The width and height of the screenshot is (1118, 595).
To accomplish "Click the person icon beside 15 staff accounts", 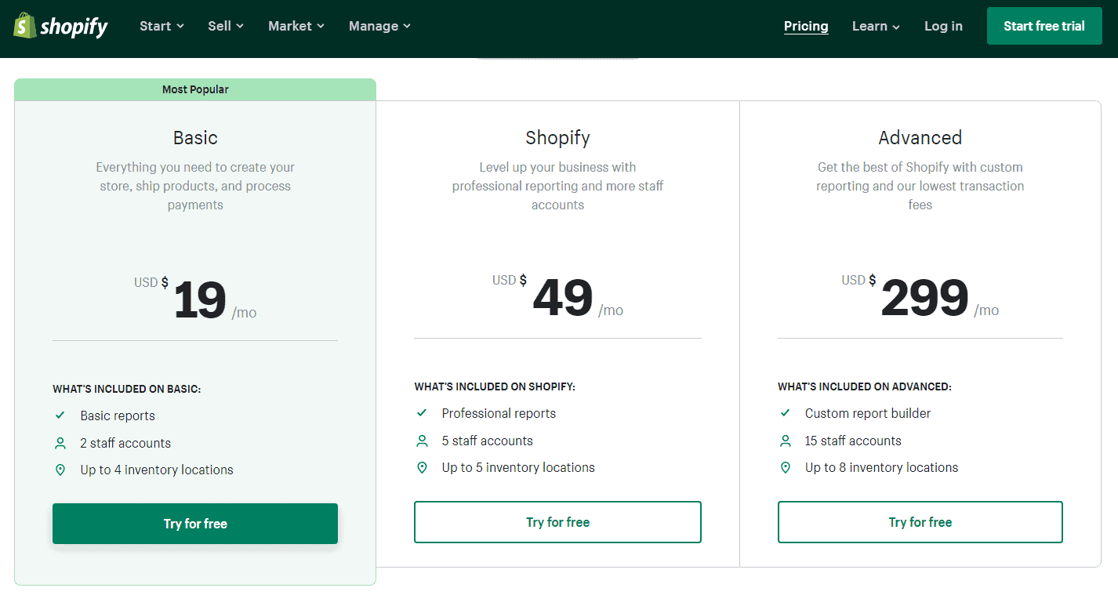I will (x=786, y=441).
